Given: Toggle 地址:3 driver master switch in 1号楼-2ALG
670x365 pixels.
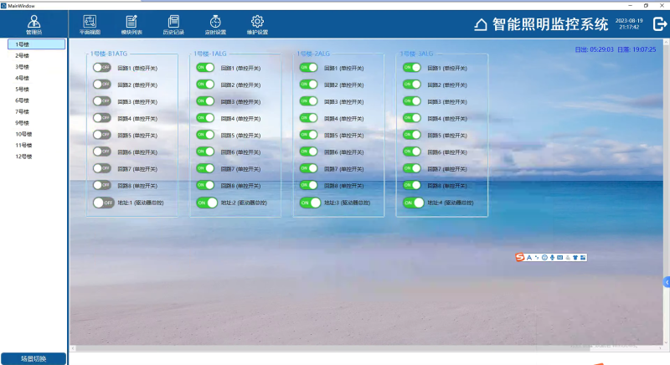Looking at the screenshot, I should coord(310,203).
